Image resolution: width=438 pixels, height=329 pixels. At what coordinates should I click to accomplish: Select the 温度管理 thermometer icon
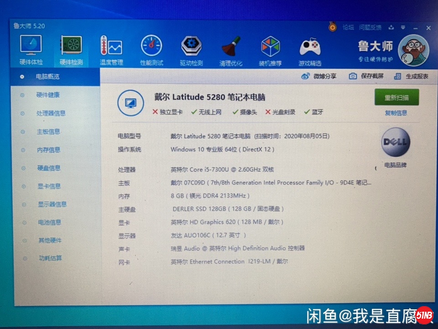tap(111, 47)
